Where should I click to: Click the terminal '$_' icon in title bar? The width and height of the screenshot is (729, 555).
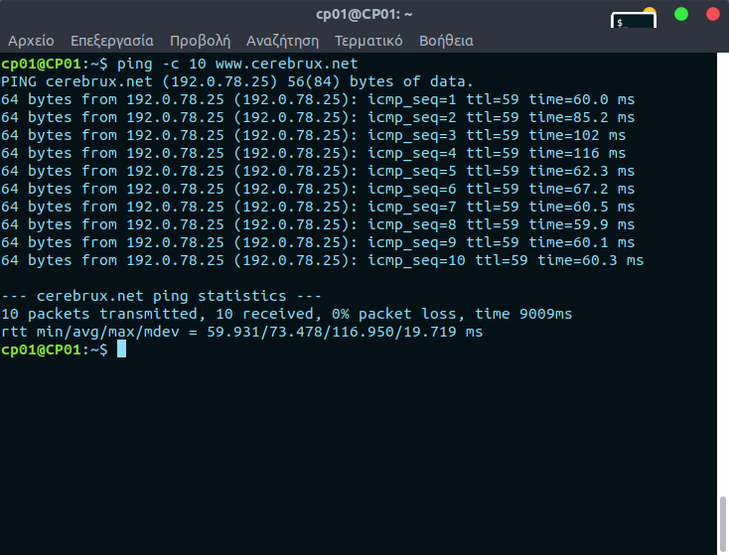pyautogui.click(x=633, y=21)
